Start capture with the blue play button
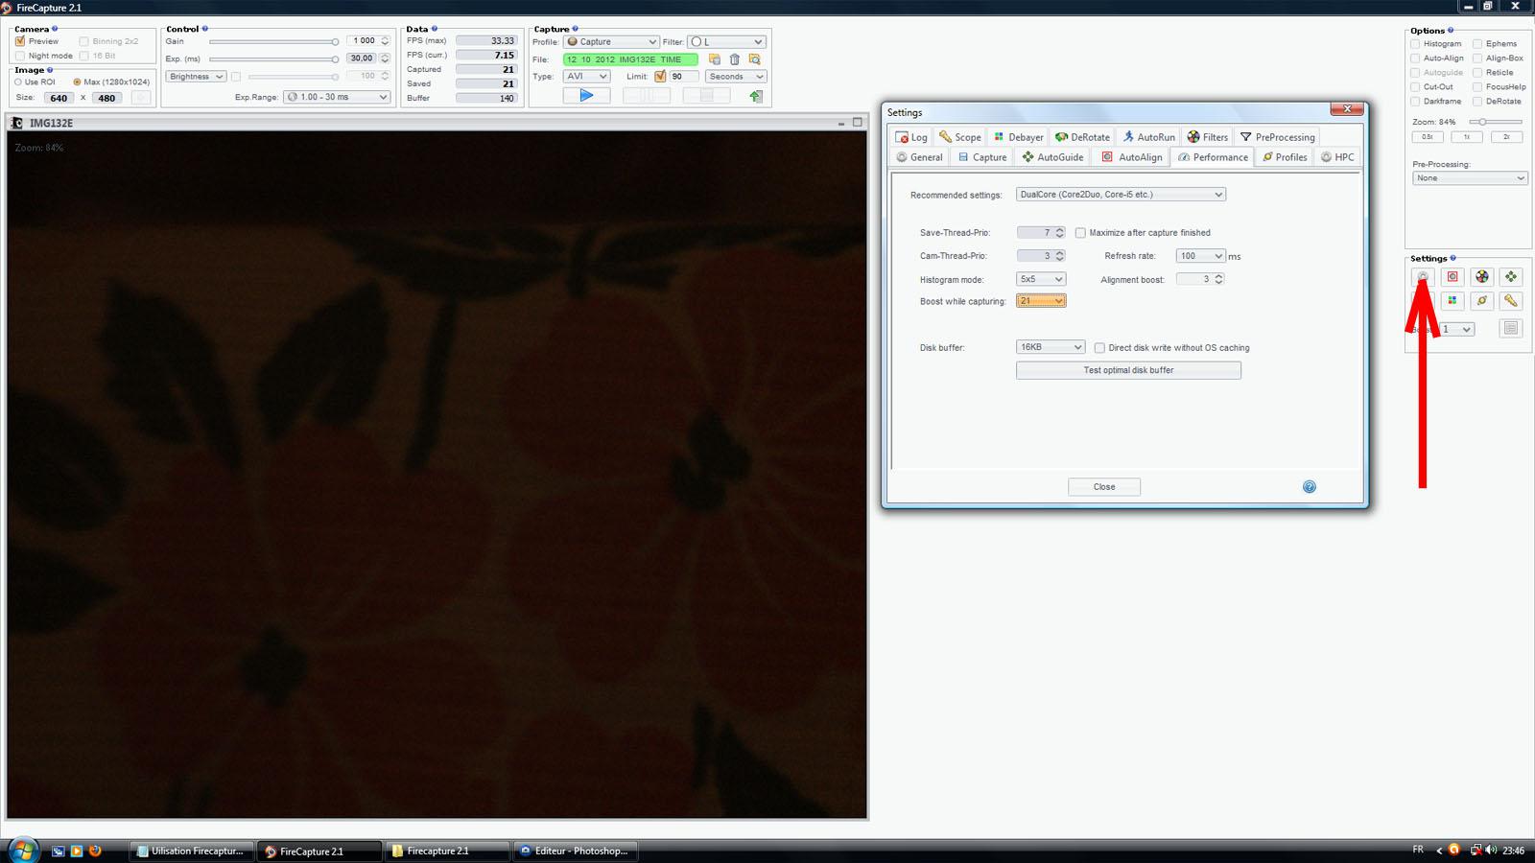 point(586,95)
